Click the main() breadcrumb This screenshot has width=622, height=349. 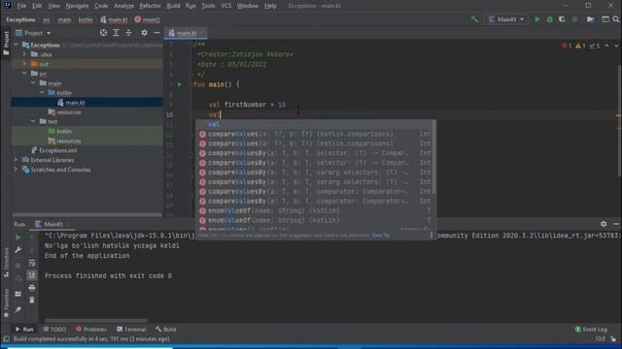147,19
